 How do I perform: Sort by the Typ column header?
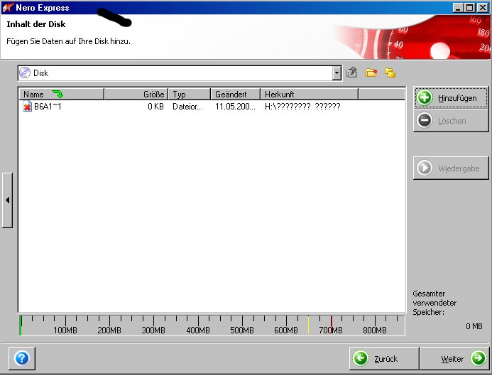point(190,95)
